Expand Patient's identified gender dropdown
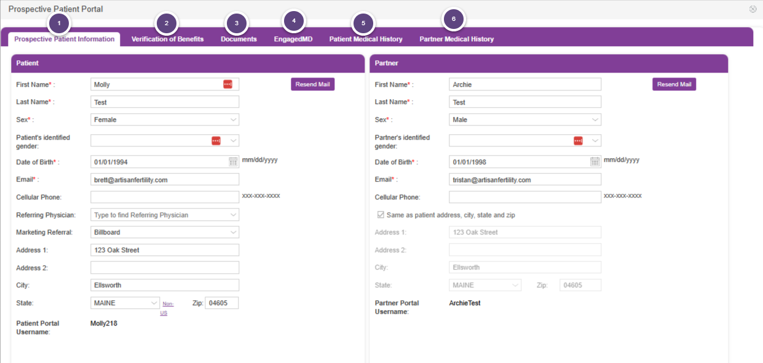This screenshot has width=763, height=363. (x=234, y=140)
